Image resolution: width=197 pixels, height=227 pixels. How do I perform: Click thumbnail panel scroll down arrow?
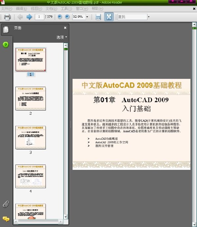pos(66,217)
